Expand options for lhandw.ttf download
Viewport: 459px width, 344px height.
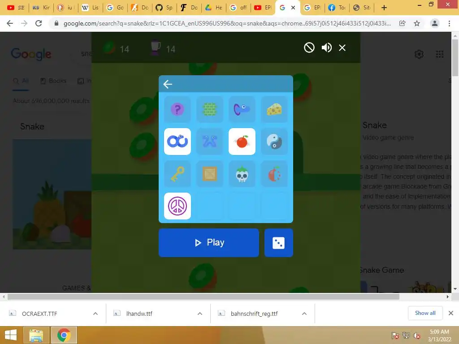coord(200,314)
